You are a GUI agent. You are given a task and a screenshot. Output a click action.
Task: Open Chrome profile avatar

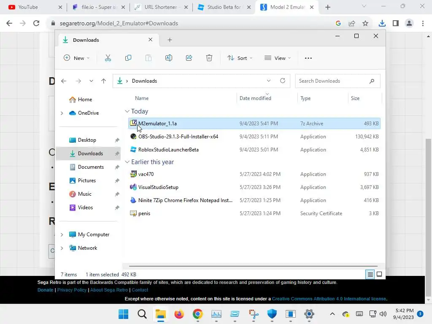409,24
